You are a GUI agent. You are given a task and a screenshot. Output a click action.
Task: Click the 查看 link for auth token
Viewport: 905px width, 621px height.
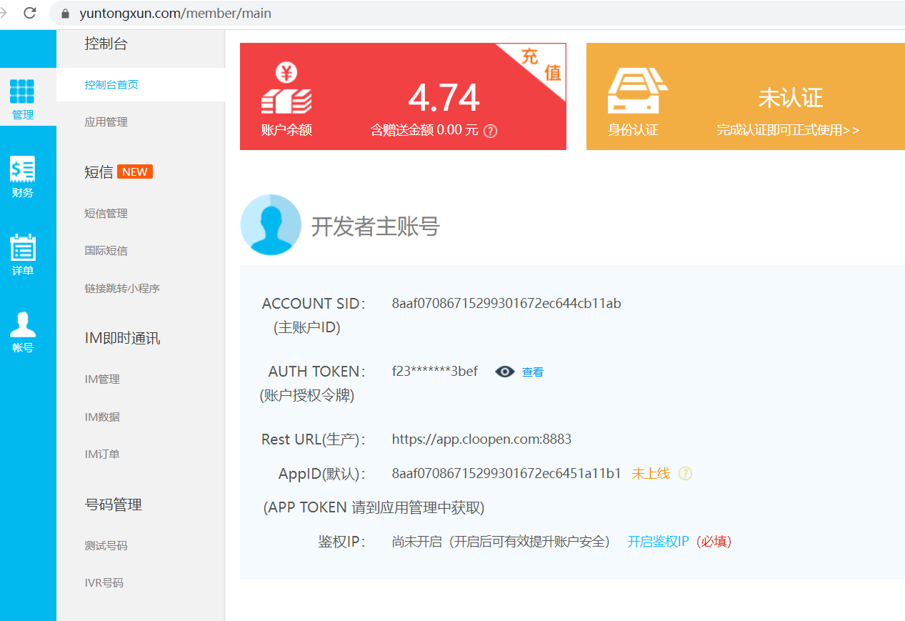click(533, 372)
